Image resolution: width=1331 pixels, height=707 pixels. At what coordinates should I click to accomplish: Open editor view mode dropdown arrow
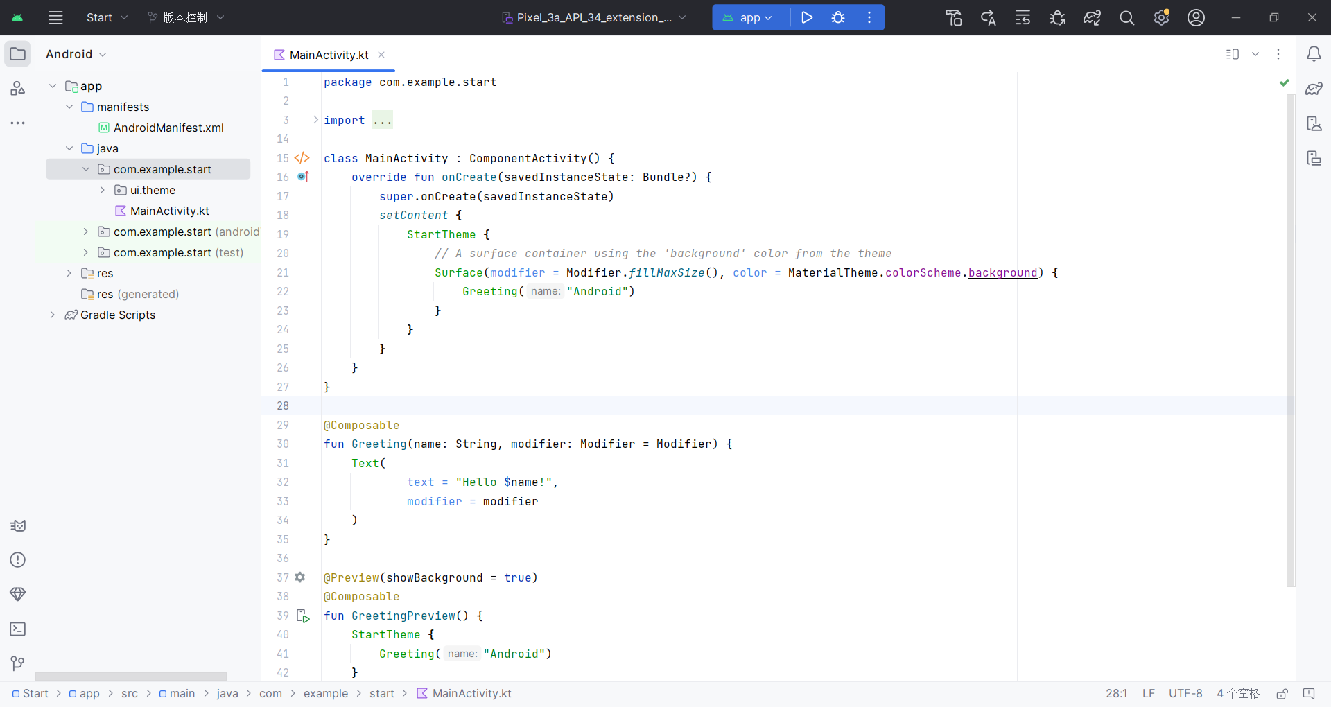tap(1255, 54)
